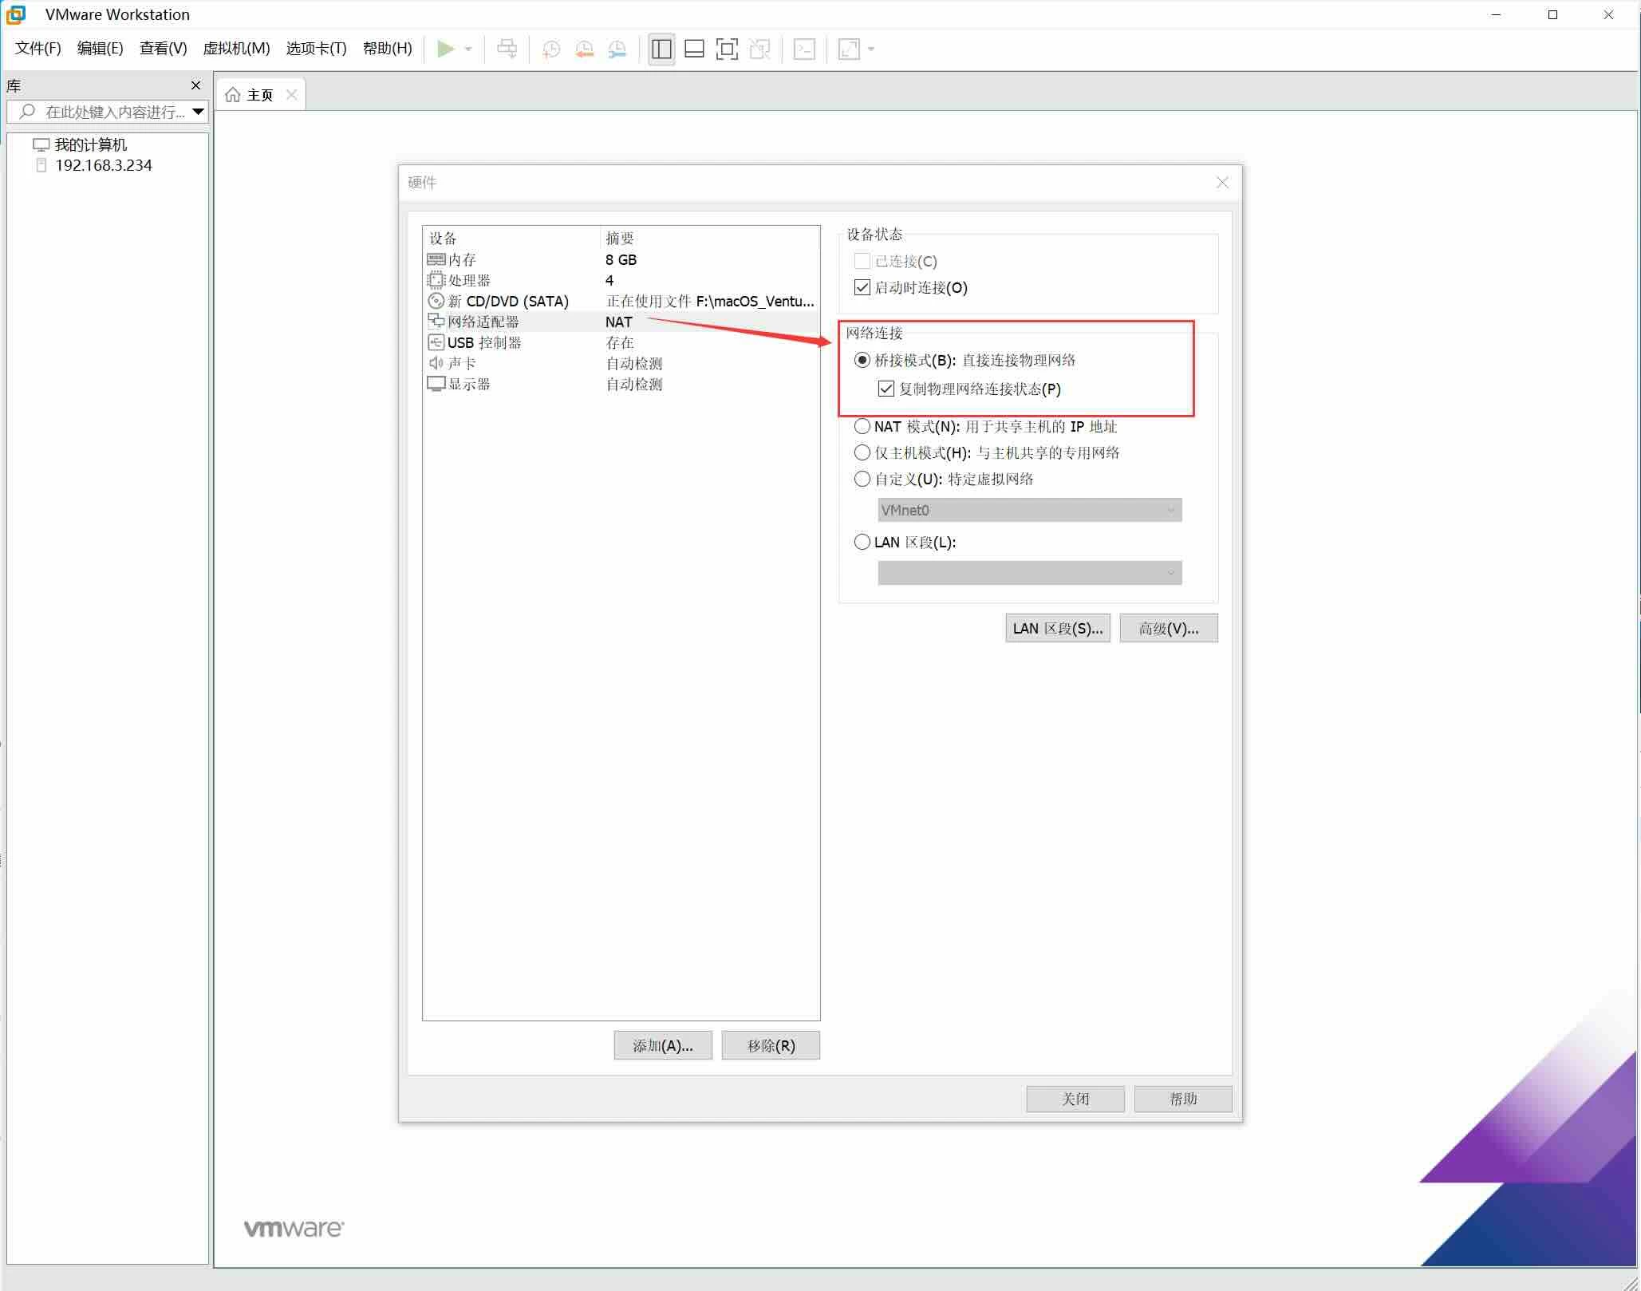This screenshot has width=1641, height=1291.
Task: Open the 帮助(H) menu
Action: tap(387, 48)
